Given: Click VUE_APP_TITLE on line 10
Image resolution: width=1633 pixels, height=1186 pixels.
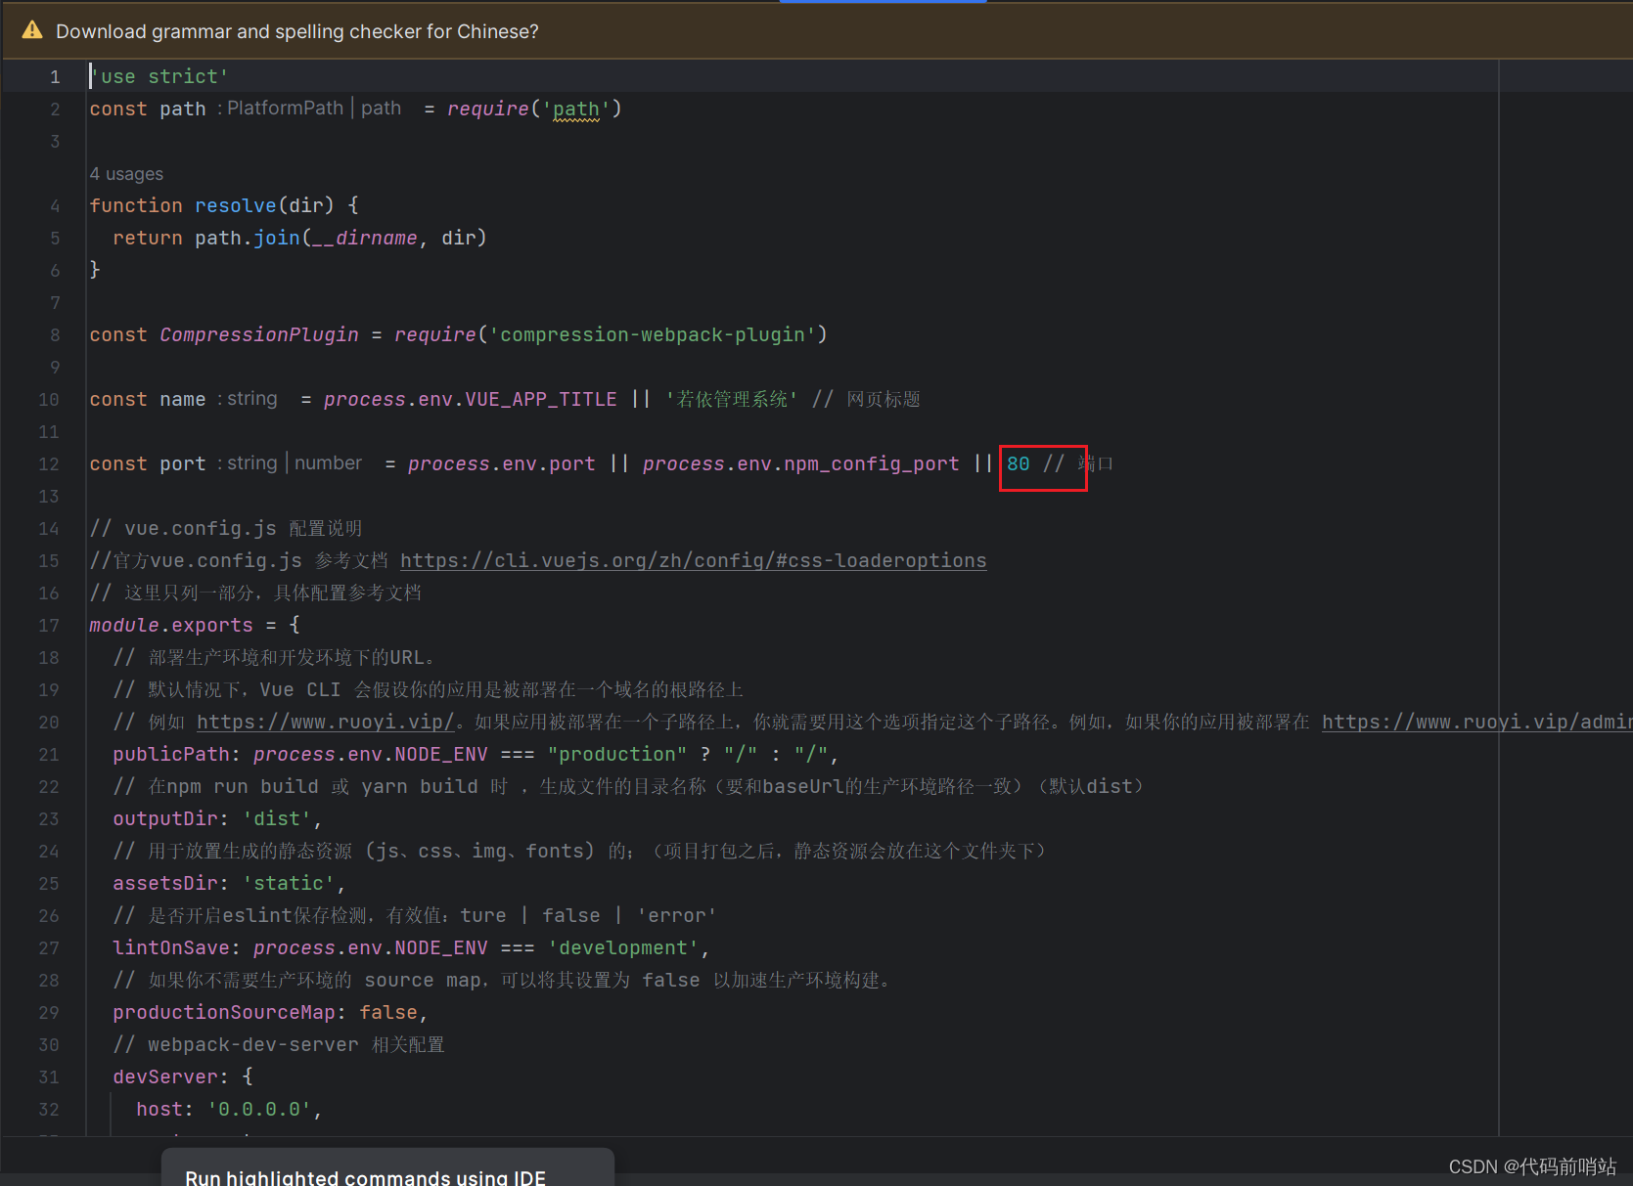Looking at the screenshot, I should (541, 399).
